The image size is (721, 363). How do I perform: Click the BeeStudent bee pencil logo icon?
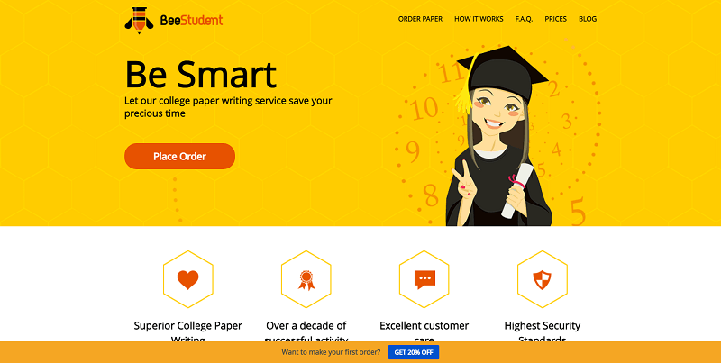pyautogui.click(x=140, y=20)
